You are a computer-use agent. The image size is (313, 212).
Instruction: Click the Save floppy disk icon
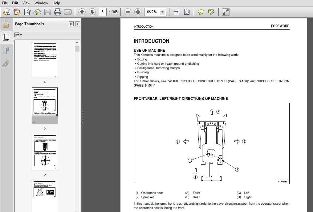click(47, 12)
